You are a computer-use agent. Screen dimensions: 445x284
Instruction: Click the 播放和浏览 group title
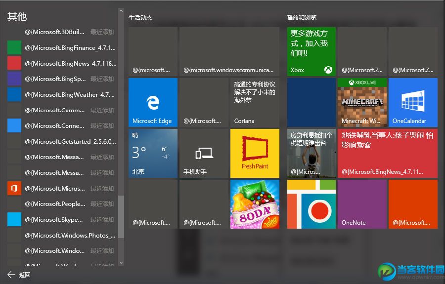click(302, 18)
